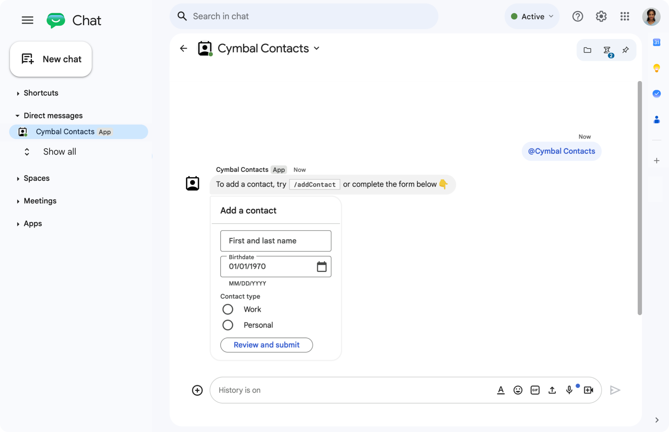This screenshot has width=669, height=432.
Task: Select the Work contact type
Action: point(228,309)
